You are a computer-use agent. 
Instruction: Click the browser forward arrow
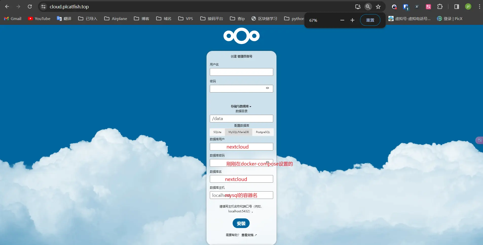tap(18, 7)
